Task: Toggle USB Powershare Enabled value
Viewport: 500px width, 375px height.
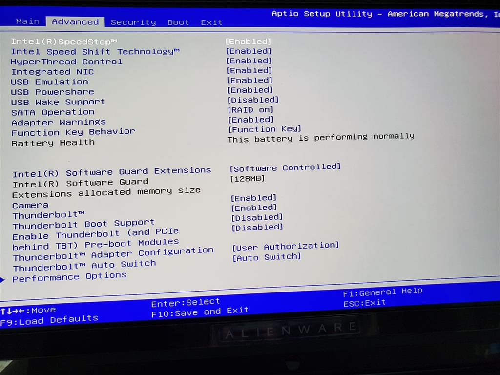Action: pyautogui.click(x=250, y=90)
